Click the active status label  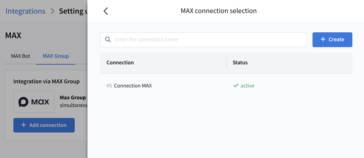[x=247, y=86]
